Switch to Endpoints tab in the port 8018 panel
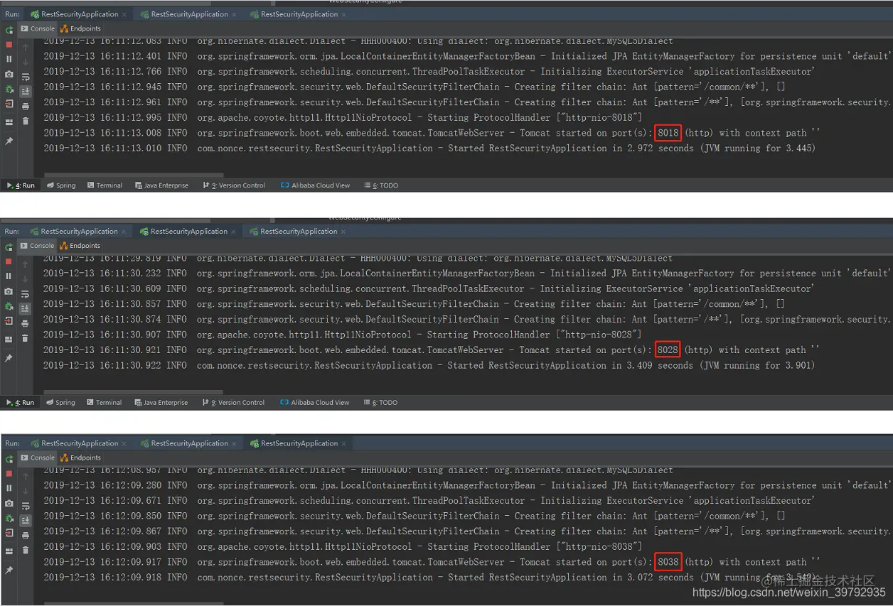The height and width of the screenshot is (606, 893). click(80, 28)
